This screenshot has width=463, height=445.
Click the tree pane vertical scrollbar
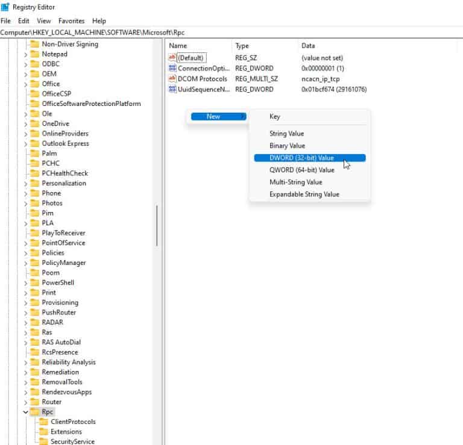tap(157, 226)
